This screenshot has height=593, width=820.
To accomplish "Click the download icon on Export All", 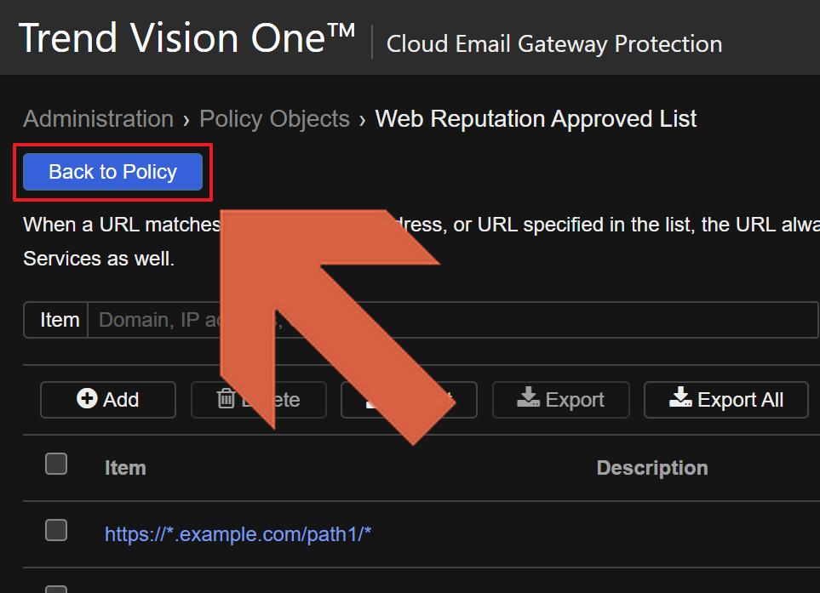I will [x=680, y=399].
